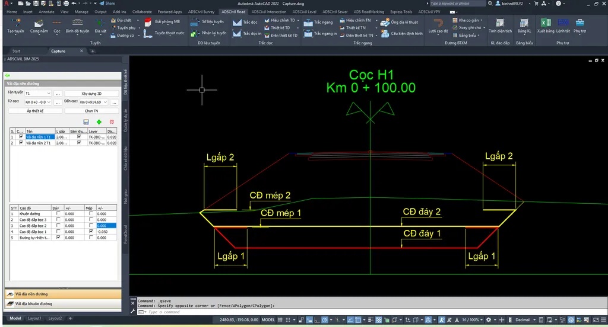Click the command line input field

pyautogui.click(x=372, y=312)
